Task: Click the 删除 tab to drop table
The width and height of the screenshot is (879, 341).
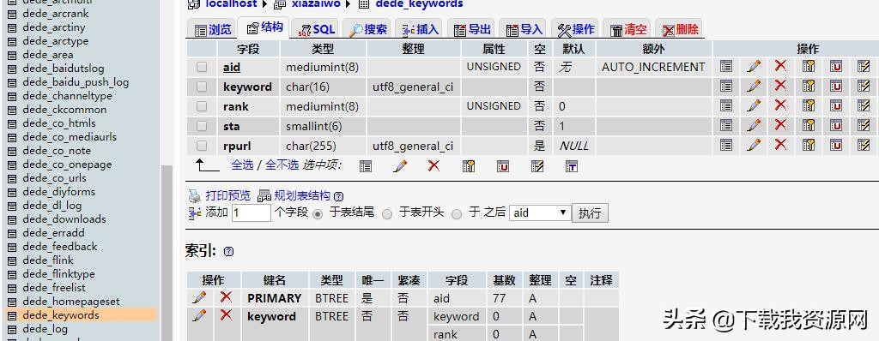Action: tap(680, 30)
